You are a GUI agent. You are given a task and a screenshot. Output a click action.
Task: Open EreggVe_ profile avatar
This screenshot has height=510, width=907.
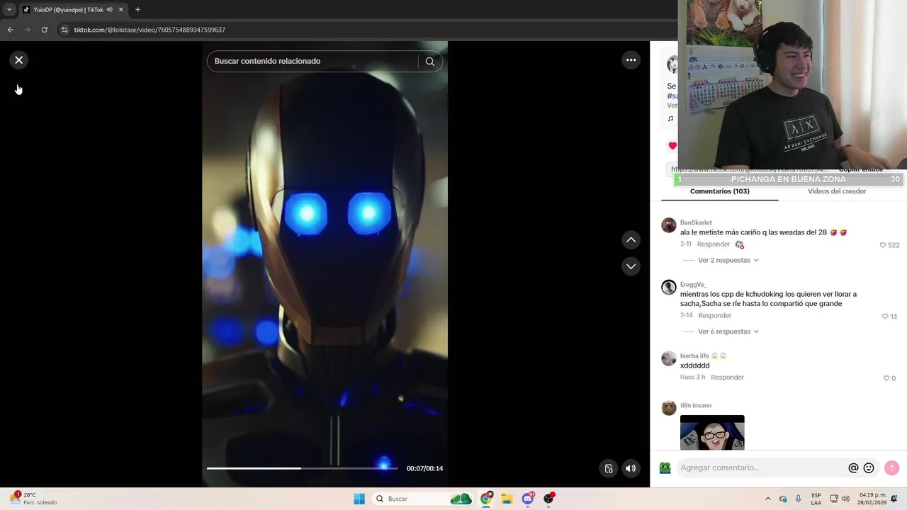(669, 288)
